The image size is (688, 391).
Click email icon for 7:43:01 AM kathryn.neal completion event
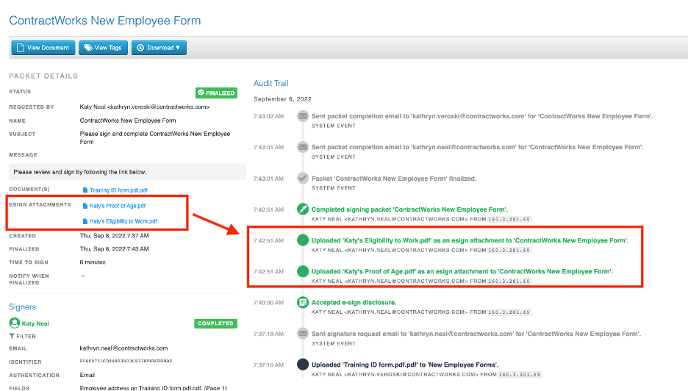coord(303,148)
